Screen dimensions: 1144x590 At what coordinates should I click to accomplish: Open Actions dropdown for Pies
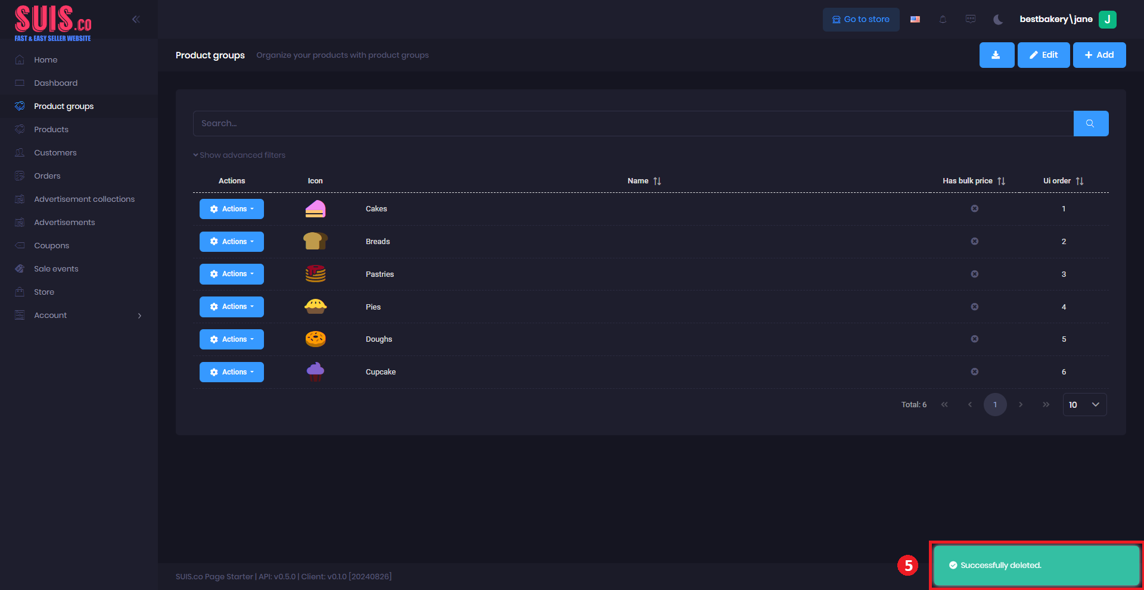pyautogui.click(x=232, y=307)
